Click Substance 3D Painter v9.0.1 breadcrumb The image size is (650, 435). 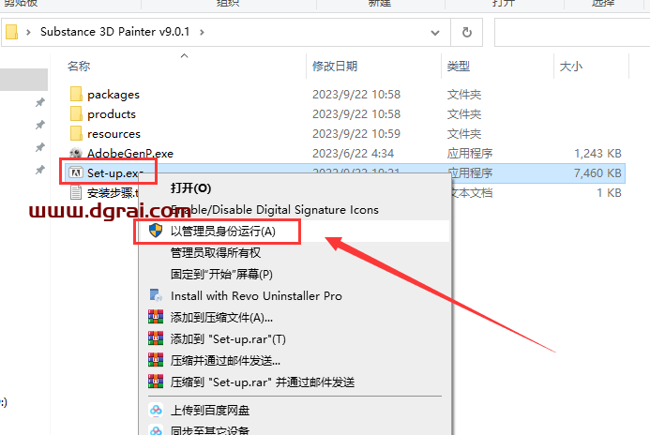[114, 32]
